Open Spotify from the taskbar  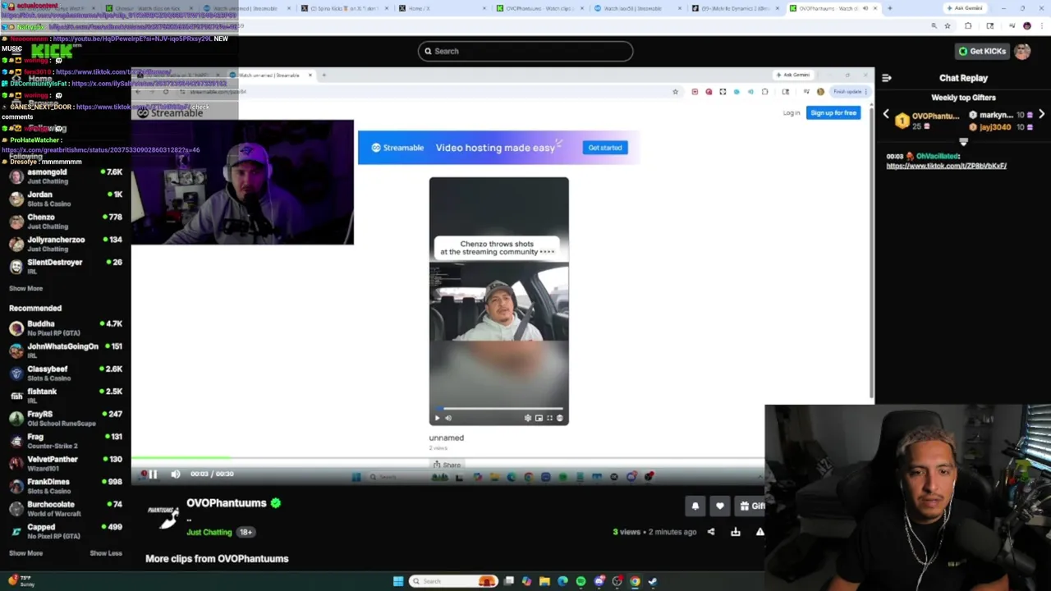[581, 581]
